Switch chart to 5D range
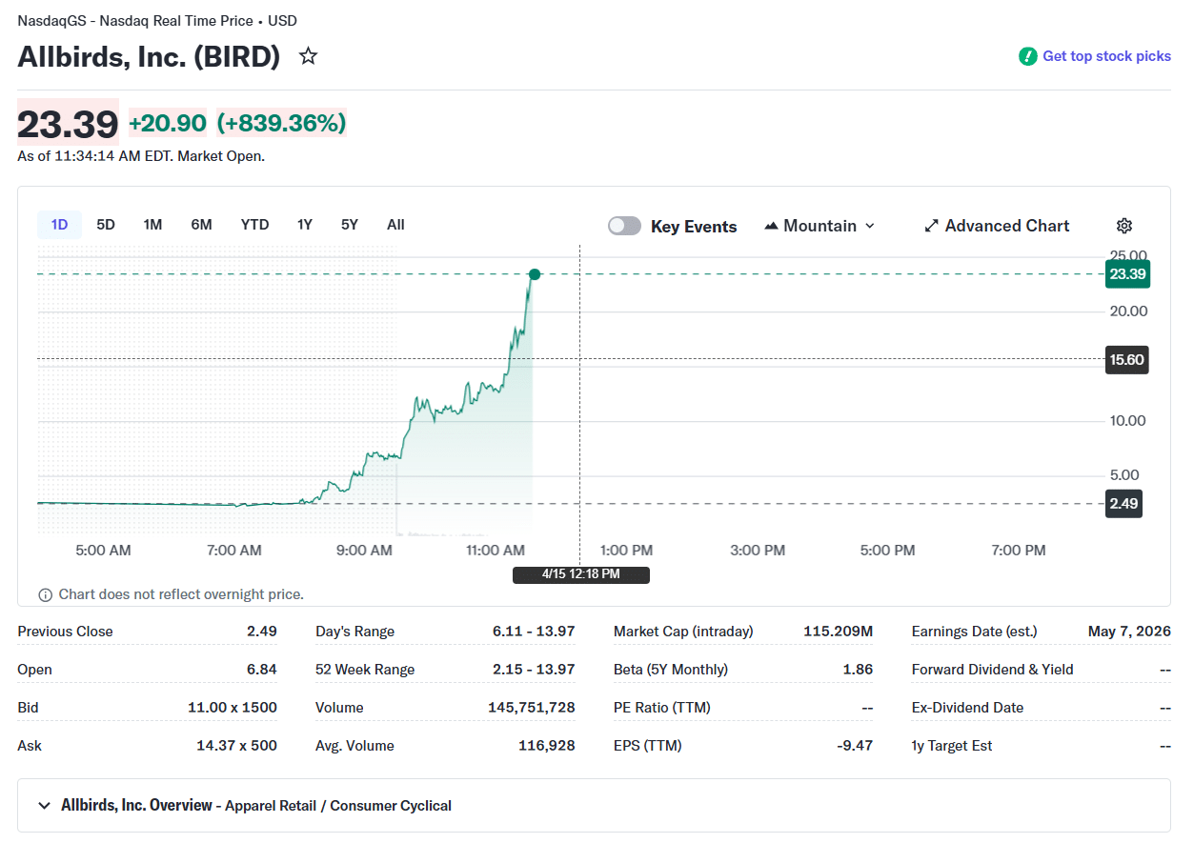 (x=106, y=225)
